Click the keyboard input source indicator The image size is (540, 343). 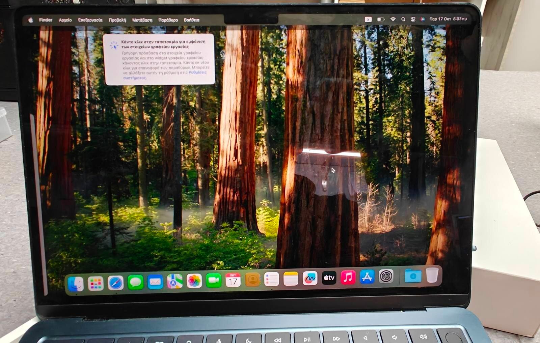click(368, 19)
